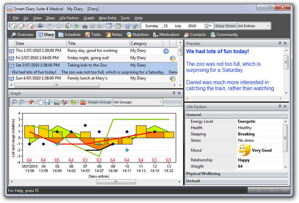Click the save graph floppy disk icon

point(47,102)
